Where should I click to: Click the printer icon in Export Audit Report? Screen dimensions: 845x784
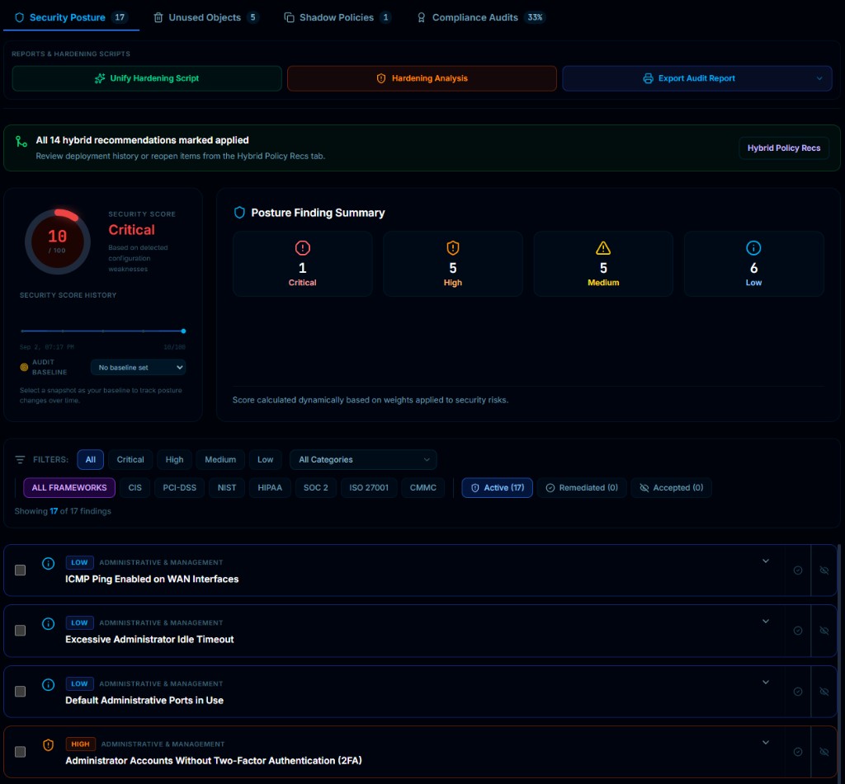pyautogui.click(x=648, y=78)
